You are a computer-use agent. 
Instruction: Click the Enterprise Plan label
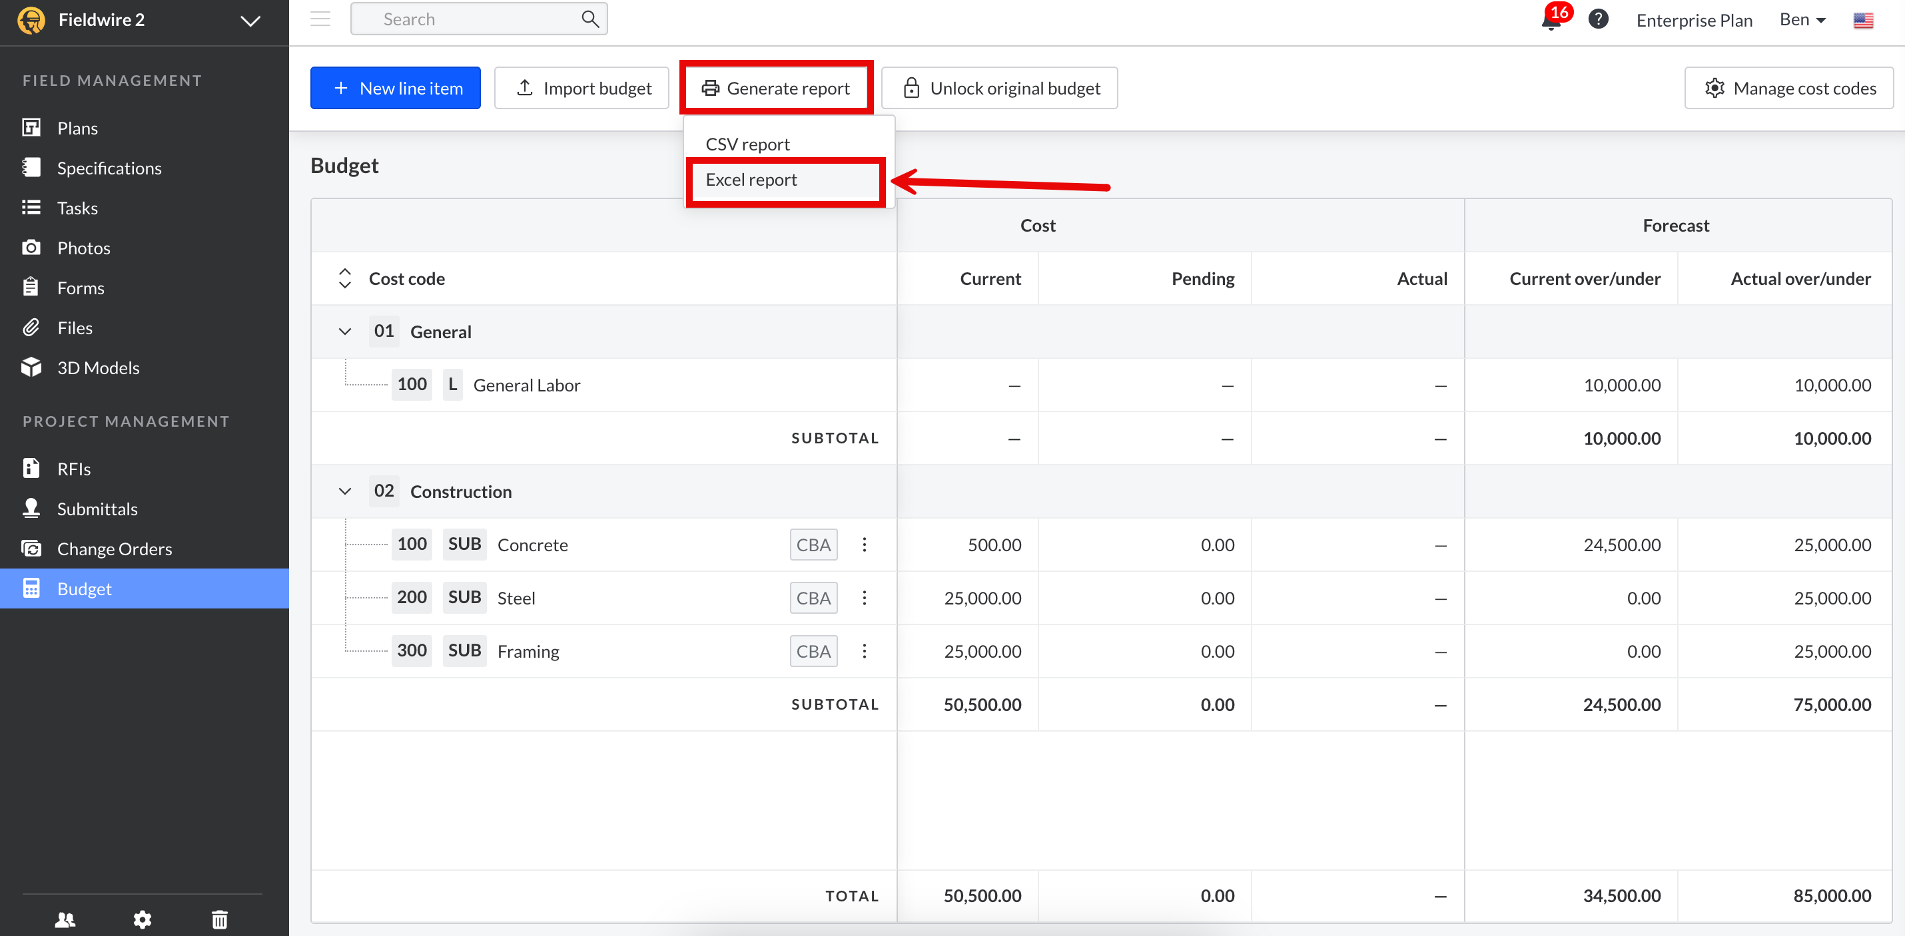(1693, 20)
